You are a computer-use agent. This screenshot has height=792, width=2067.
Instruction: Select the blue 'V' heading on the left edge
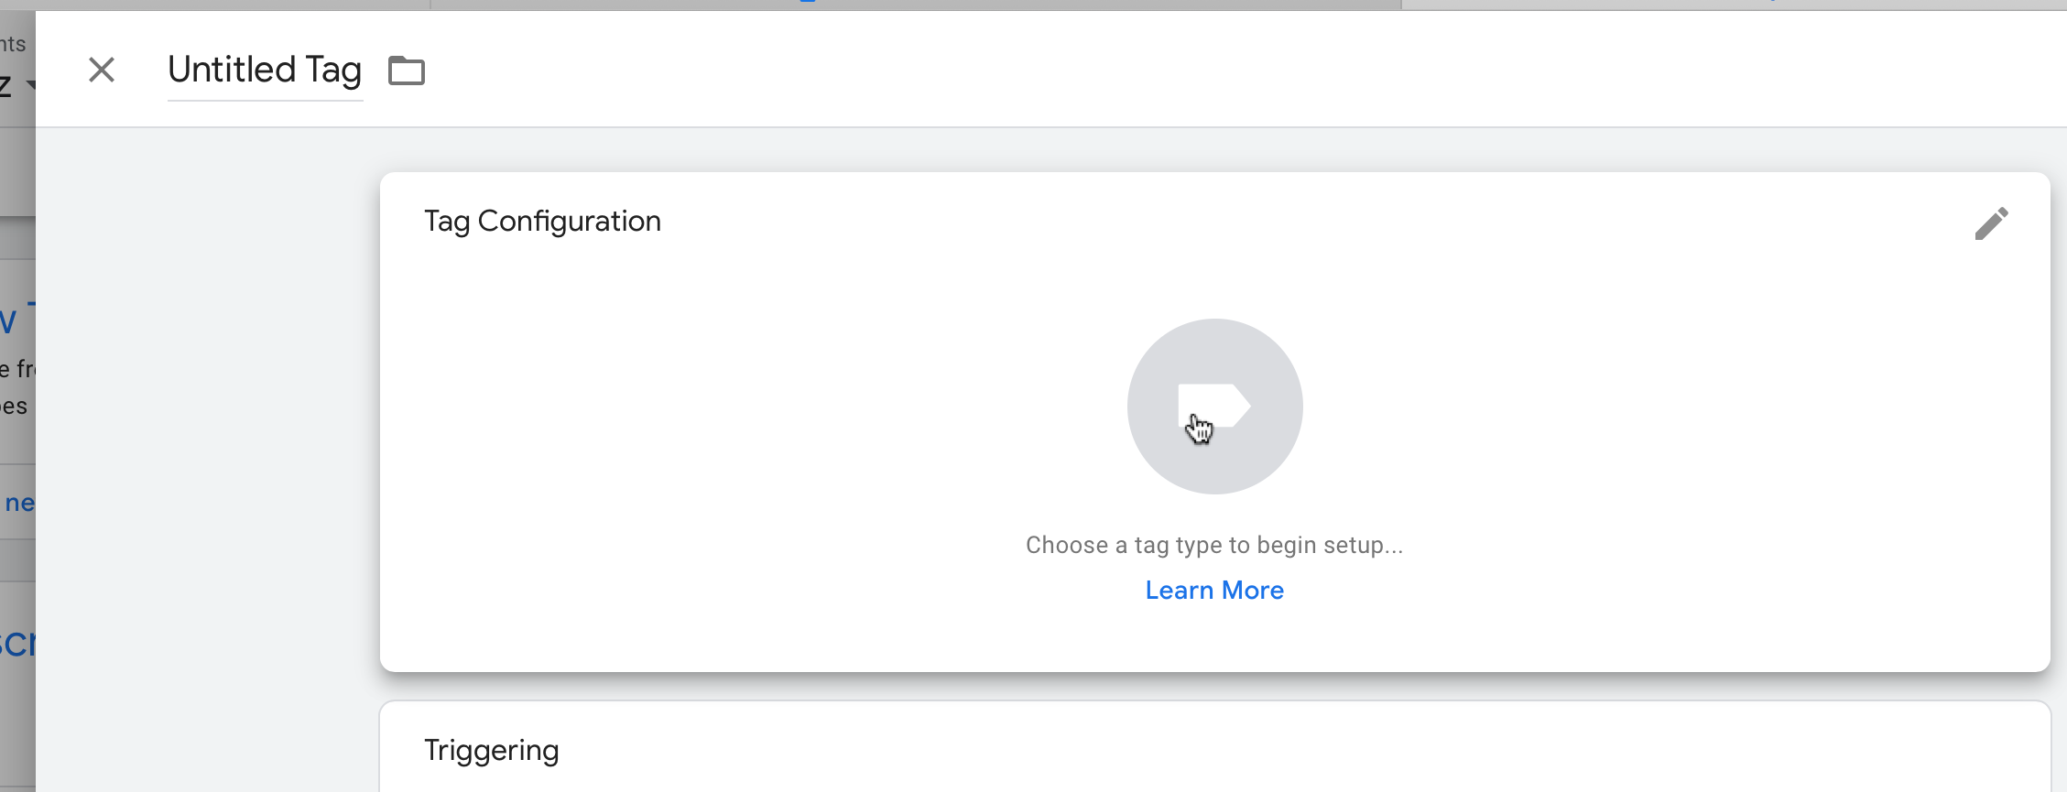coord(8,322)
